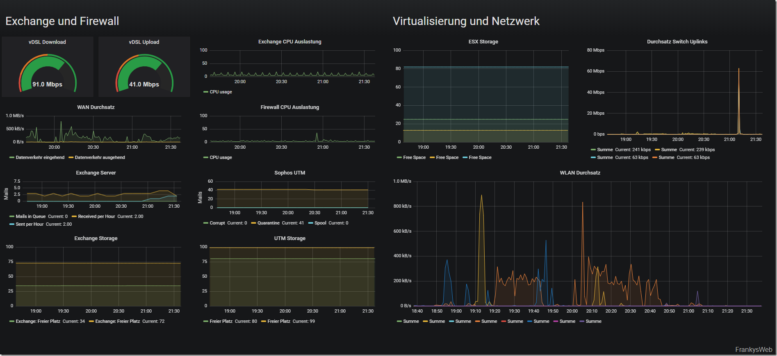Open the WAN Durchsatz panel menu
The image size is (777, 356).
click(x=96, y=107)
